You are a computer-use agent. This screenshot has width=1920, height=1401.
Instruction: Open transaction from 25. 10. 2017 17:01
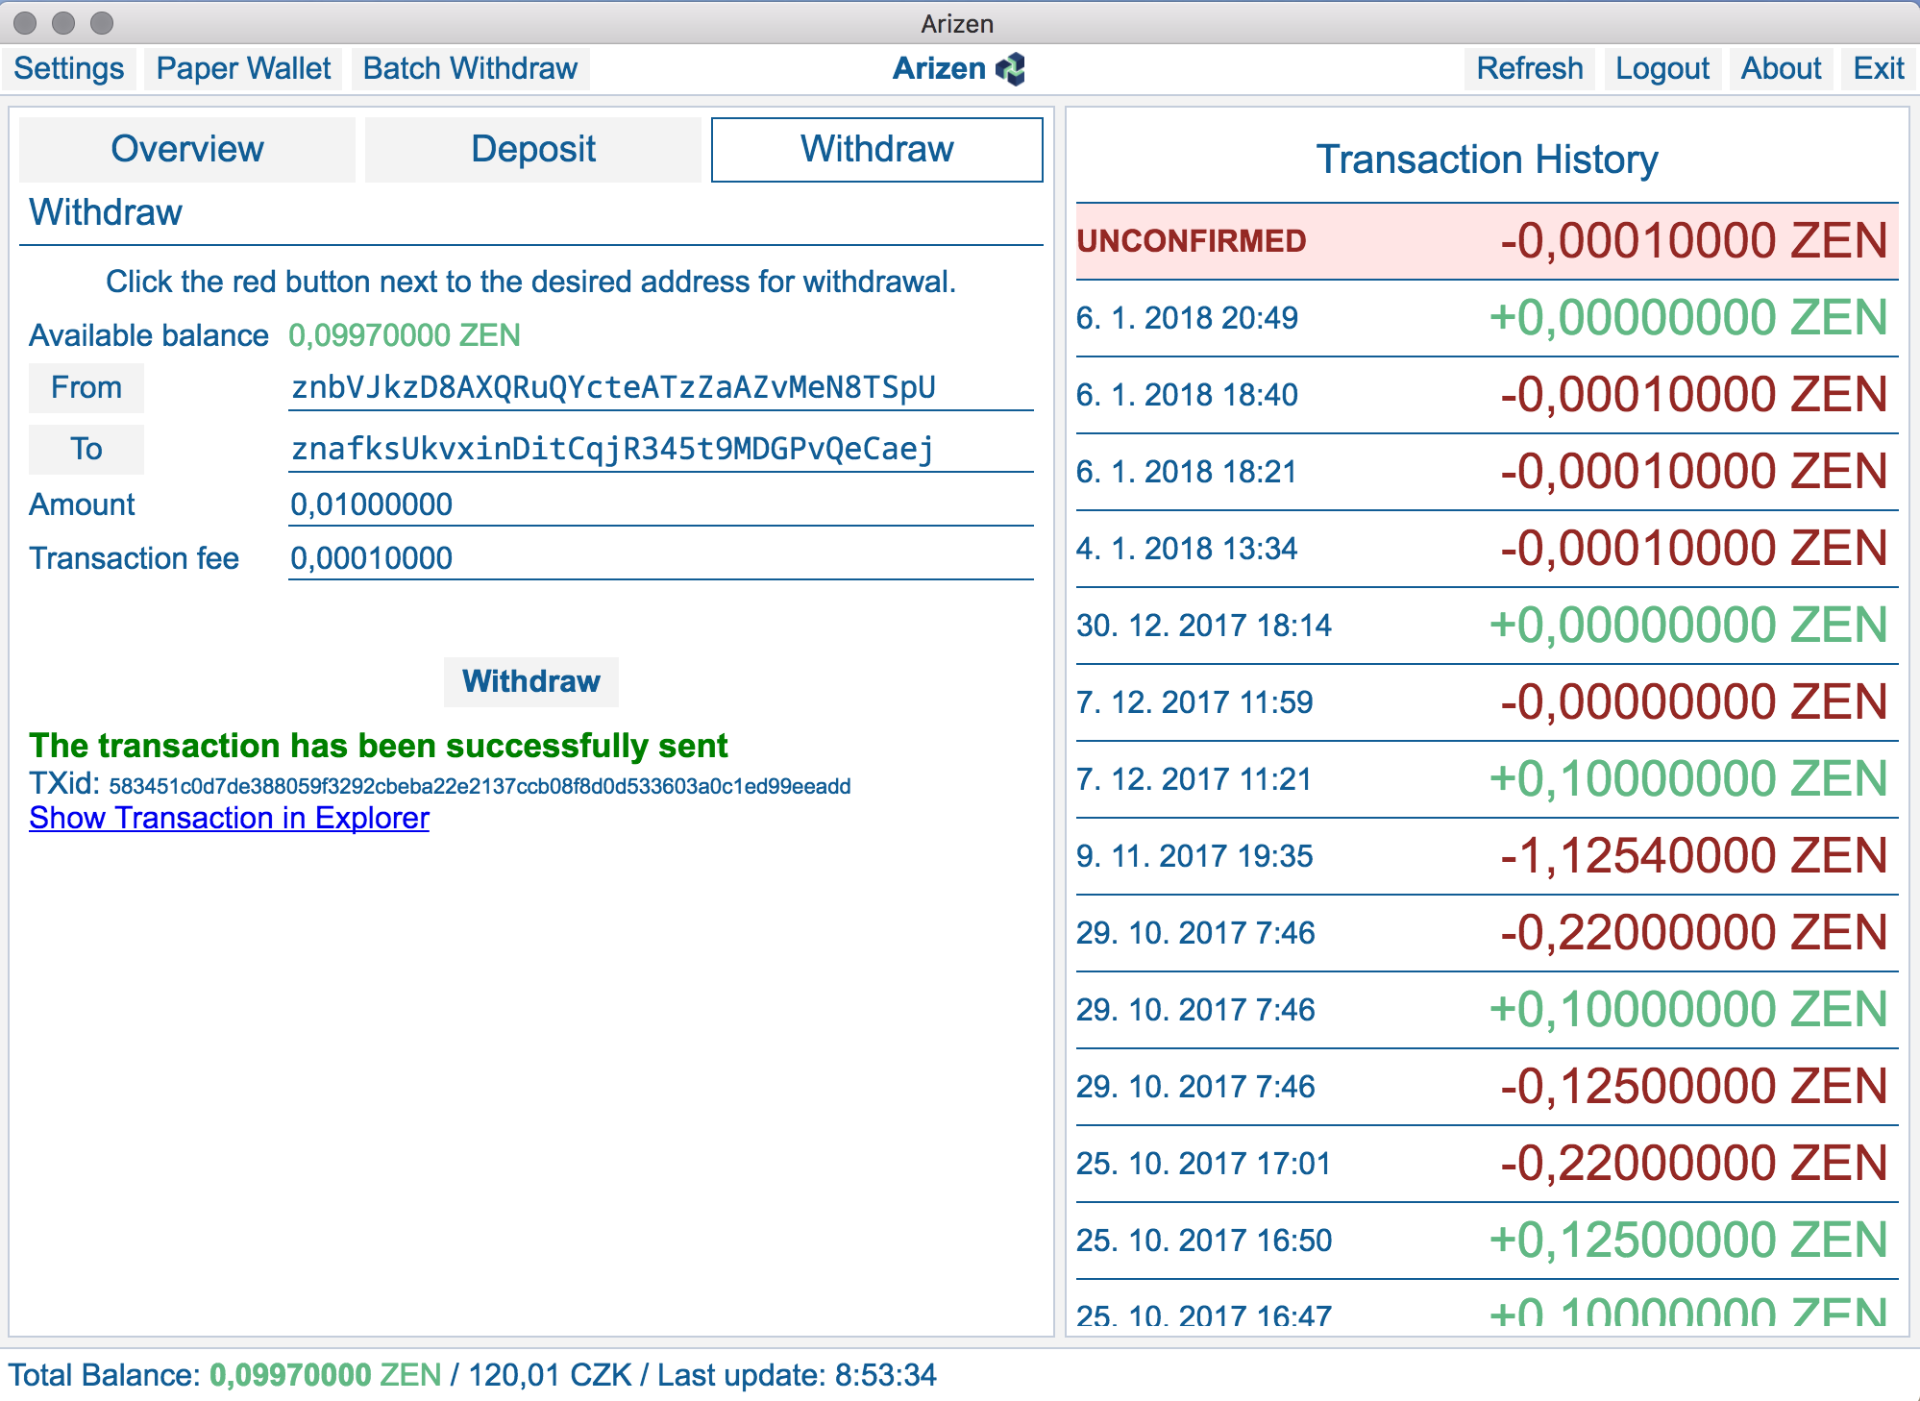pos(1488,1164)
